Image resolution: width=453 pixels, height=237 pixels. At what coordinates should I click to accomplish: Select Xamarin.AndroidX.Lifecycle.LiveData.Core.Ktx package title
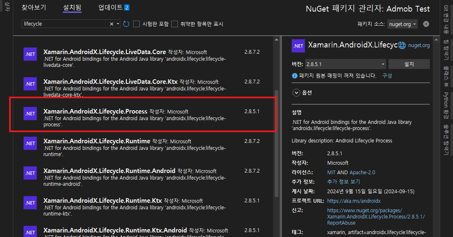pyautogui.click(x=110, y=82)
